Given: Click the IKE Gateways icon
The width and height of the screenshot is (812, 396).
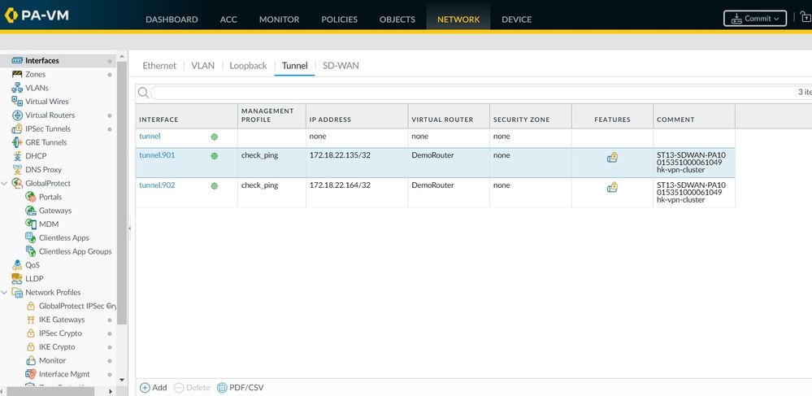Looking at the screenshot, I should [x=31, y=320].
